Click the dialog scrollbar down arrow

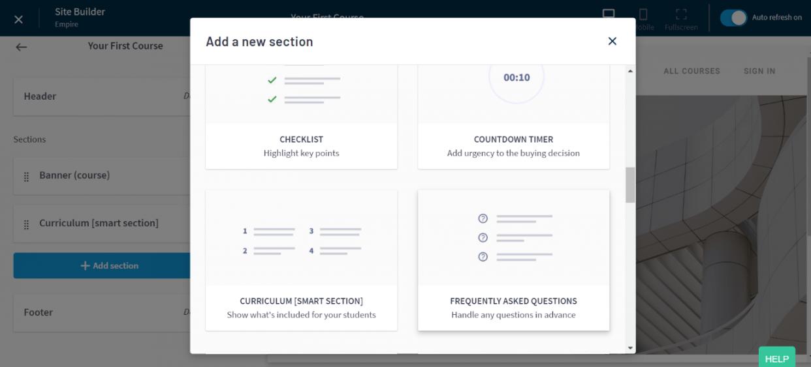click(630, 348)
